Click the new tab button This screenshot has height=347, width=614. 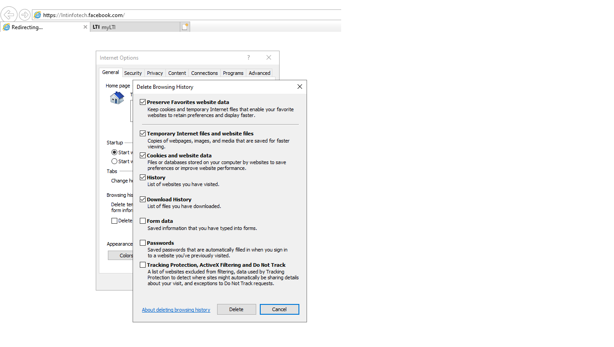click(x=185, y=27)
